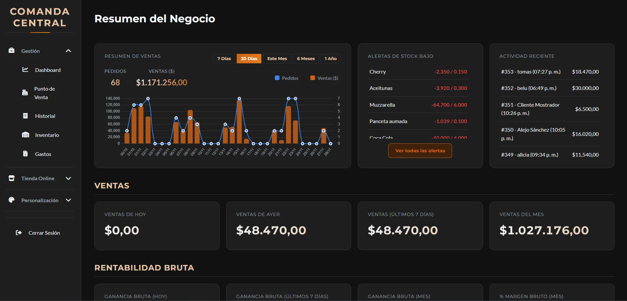The height and width of the screenshot is (301, 627).
Task: Click the Ventas de Hoy card
Action: coord(157,226)
